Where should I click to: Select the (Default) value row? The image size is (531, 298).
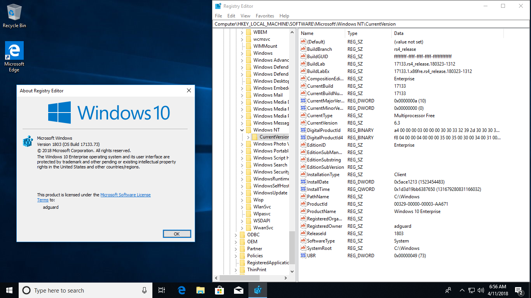400,42
